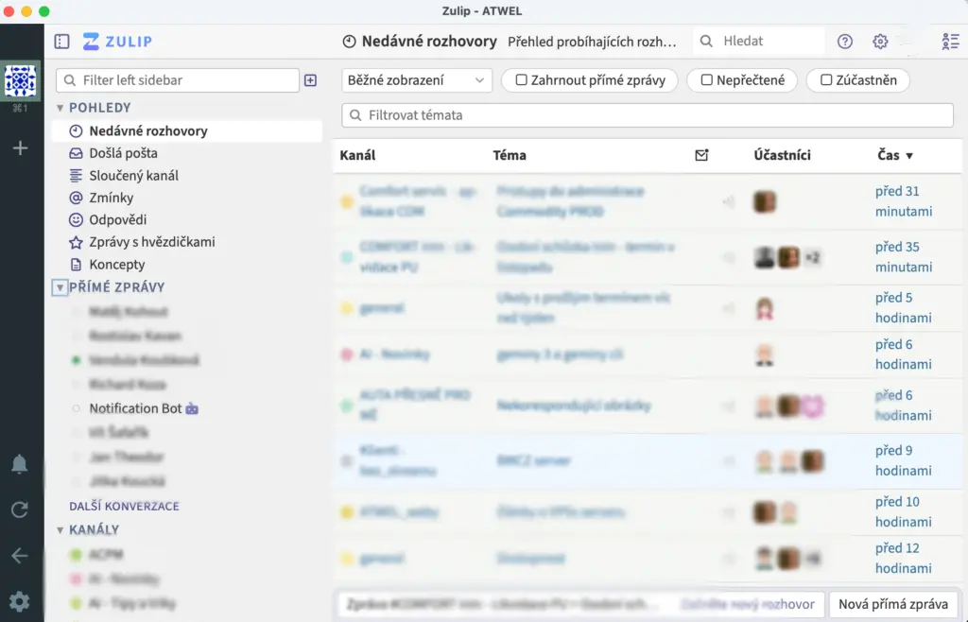968x622 pixels.
Task: Collapse the 'PŘÍMÉ ZPRÁVY' section
Action: point(60,287)
